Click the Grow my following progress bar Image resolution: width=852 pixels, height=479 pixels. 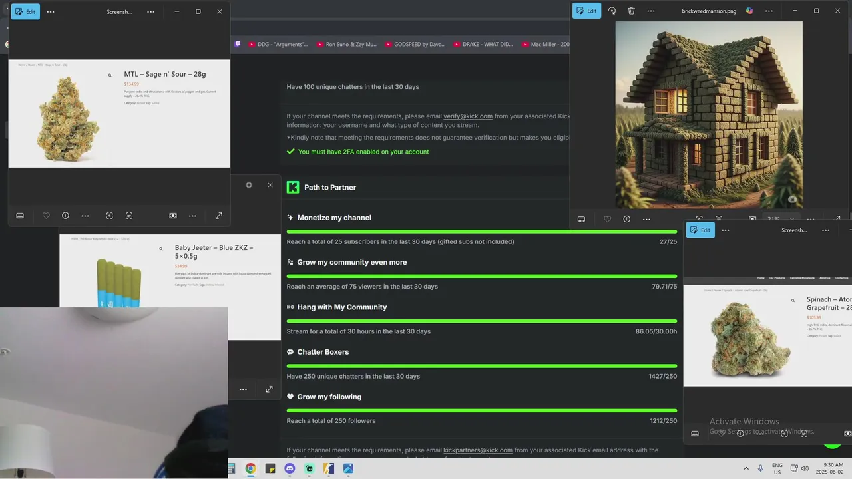point(482,410)
